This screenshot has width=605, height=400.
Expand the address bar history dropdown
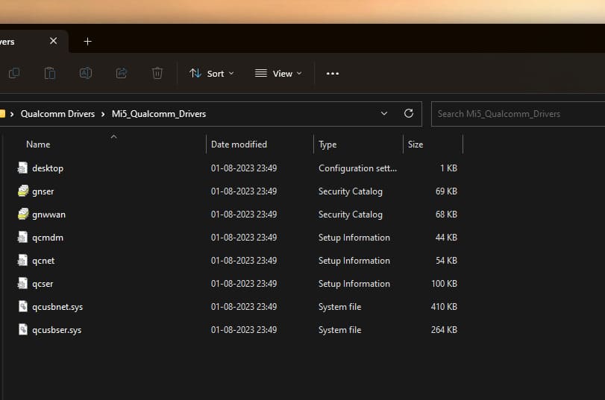[x=384, y=113]
